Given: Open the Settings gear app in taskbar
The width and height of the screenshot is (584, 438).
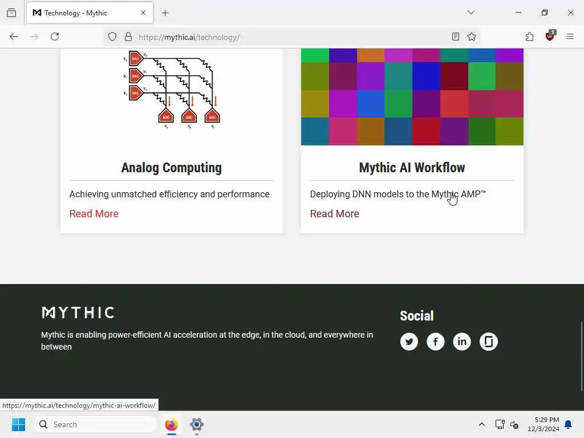Looking at the screenshot, I should [x=197, y=424].
